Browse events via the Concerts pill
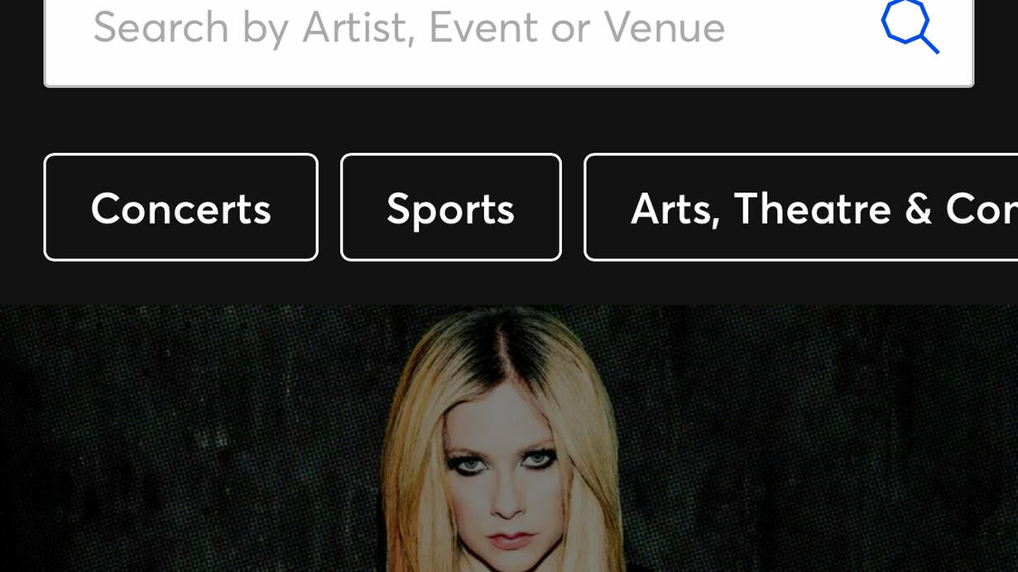Image resolution: width=1018 pixels, height=572 pixels. pyautogui.click(x=180, y=207)
